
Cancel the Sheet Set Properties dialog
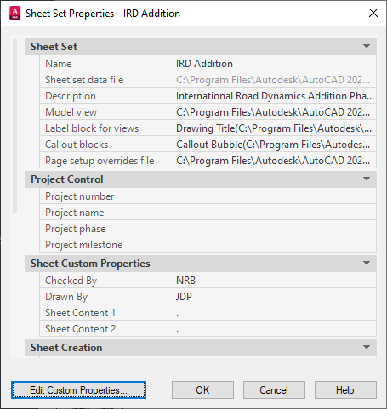(274, 390)
